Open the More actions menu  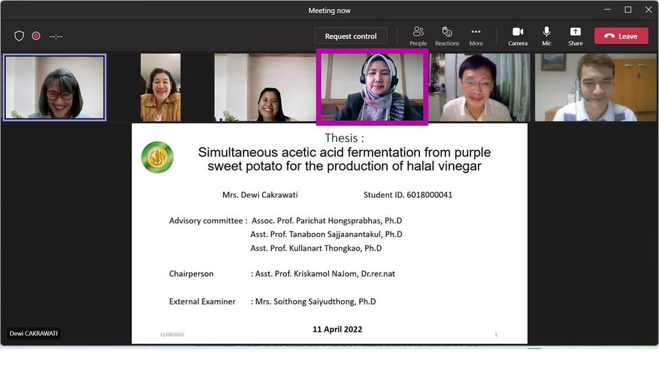pos(476,36)
